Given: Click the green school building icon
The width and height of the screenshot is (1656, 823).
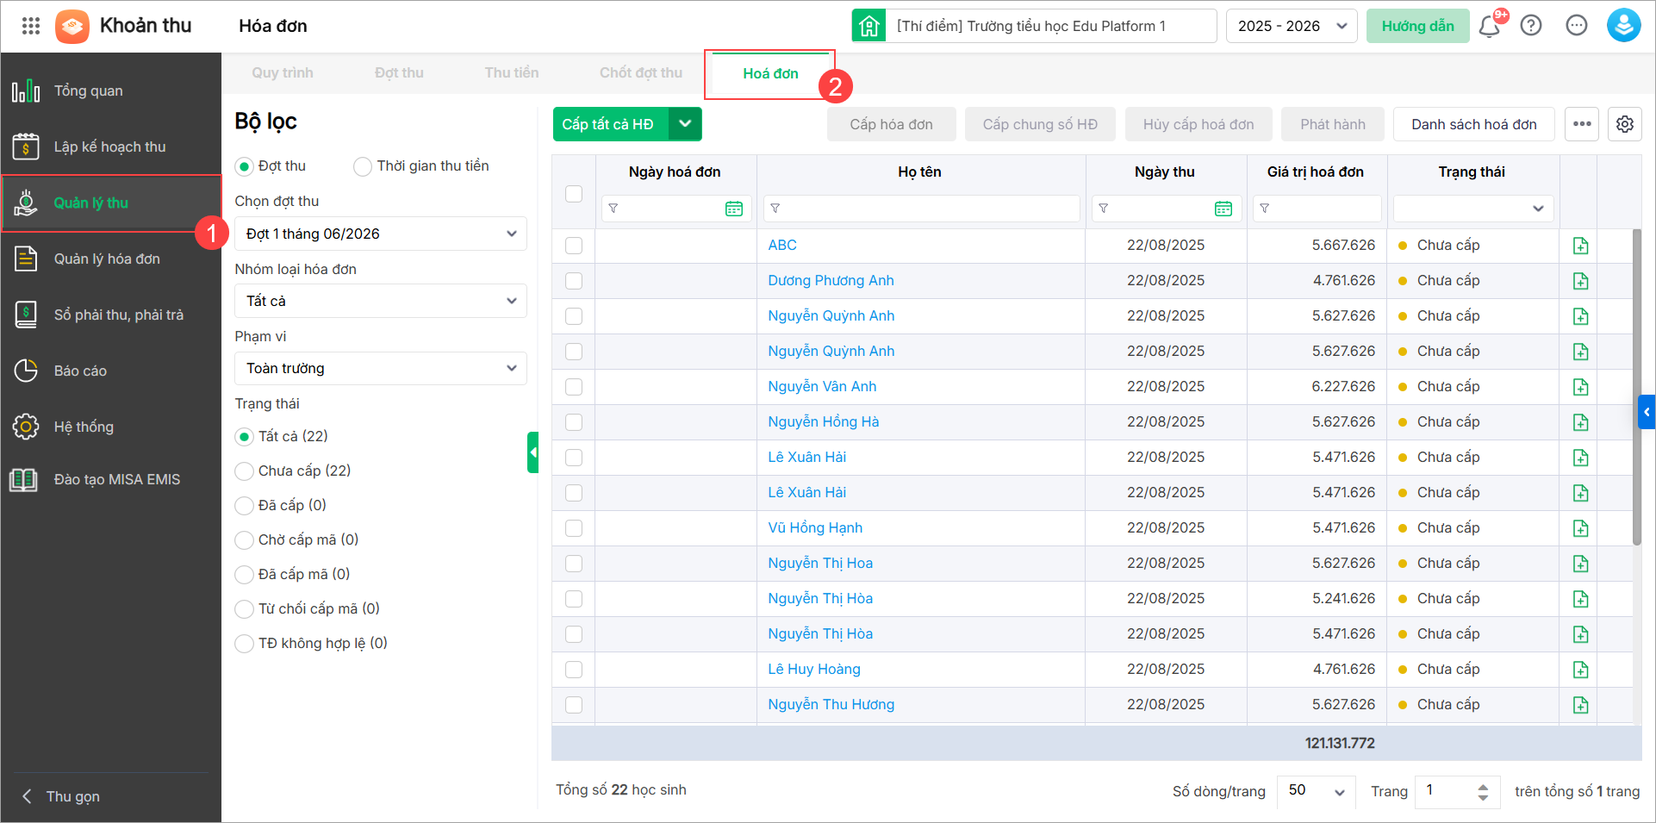Looking at the screenshot, I should [x=869, y=26].
